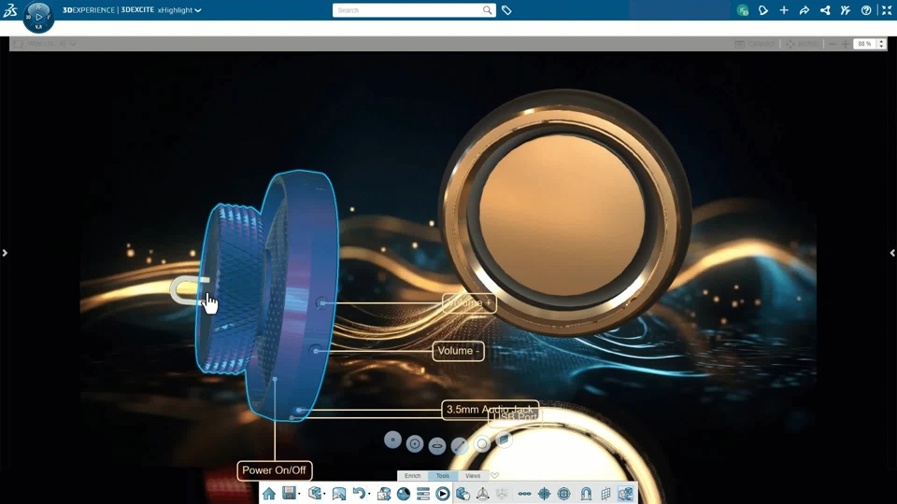Screen dimensions: 897x504
Task: Click the list settings icon
Action: 422,494
